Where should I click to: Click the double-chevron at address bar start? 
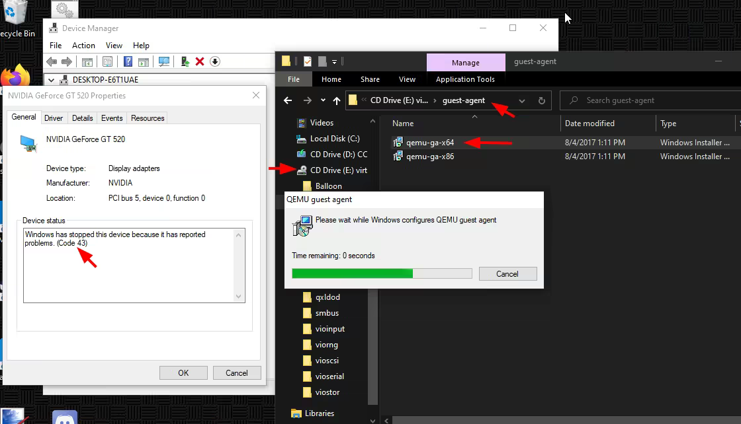pyautogui.click(x=364, y=100)
